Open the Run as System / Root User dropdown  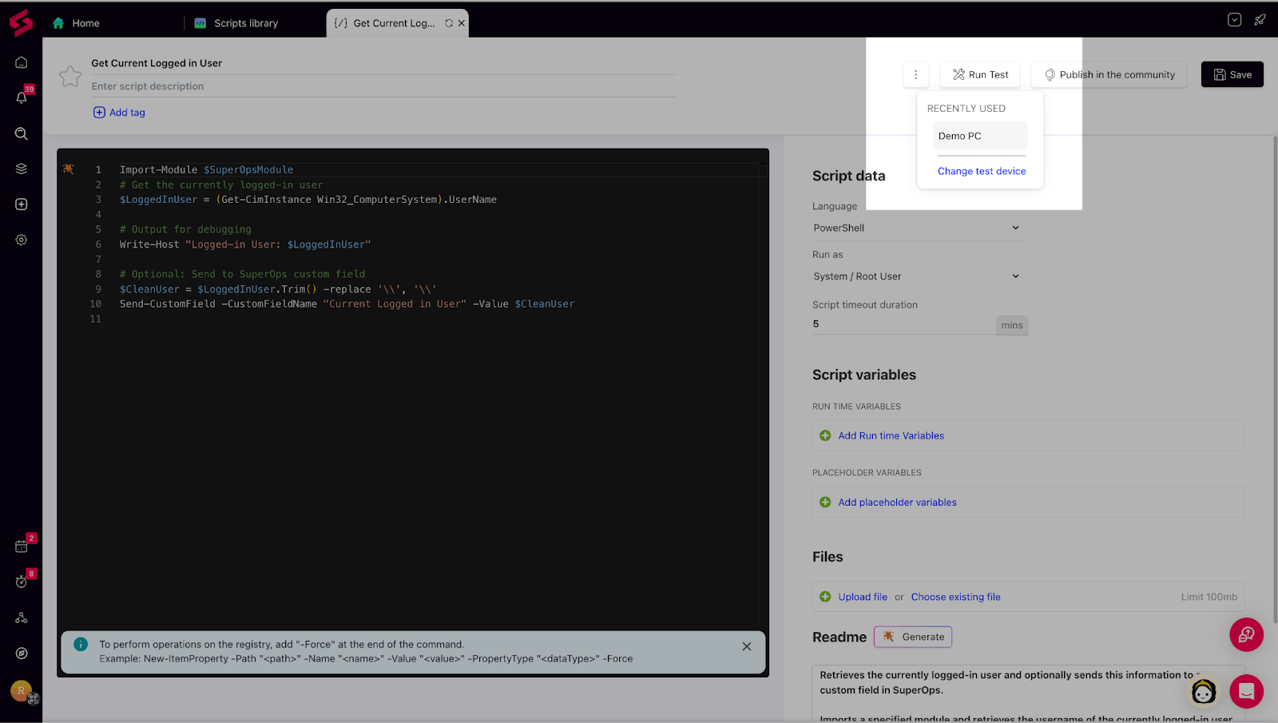coord(919,276)
